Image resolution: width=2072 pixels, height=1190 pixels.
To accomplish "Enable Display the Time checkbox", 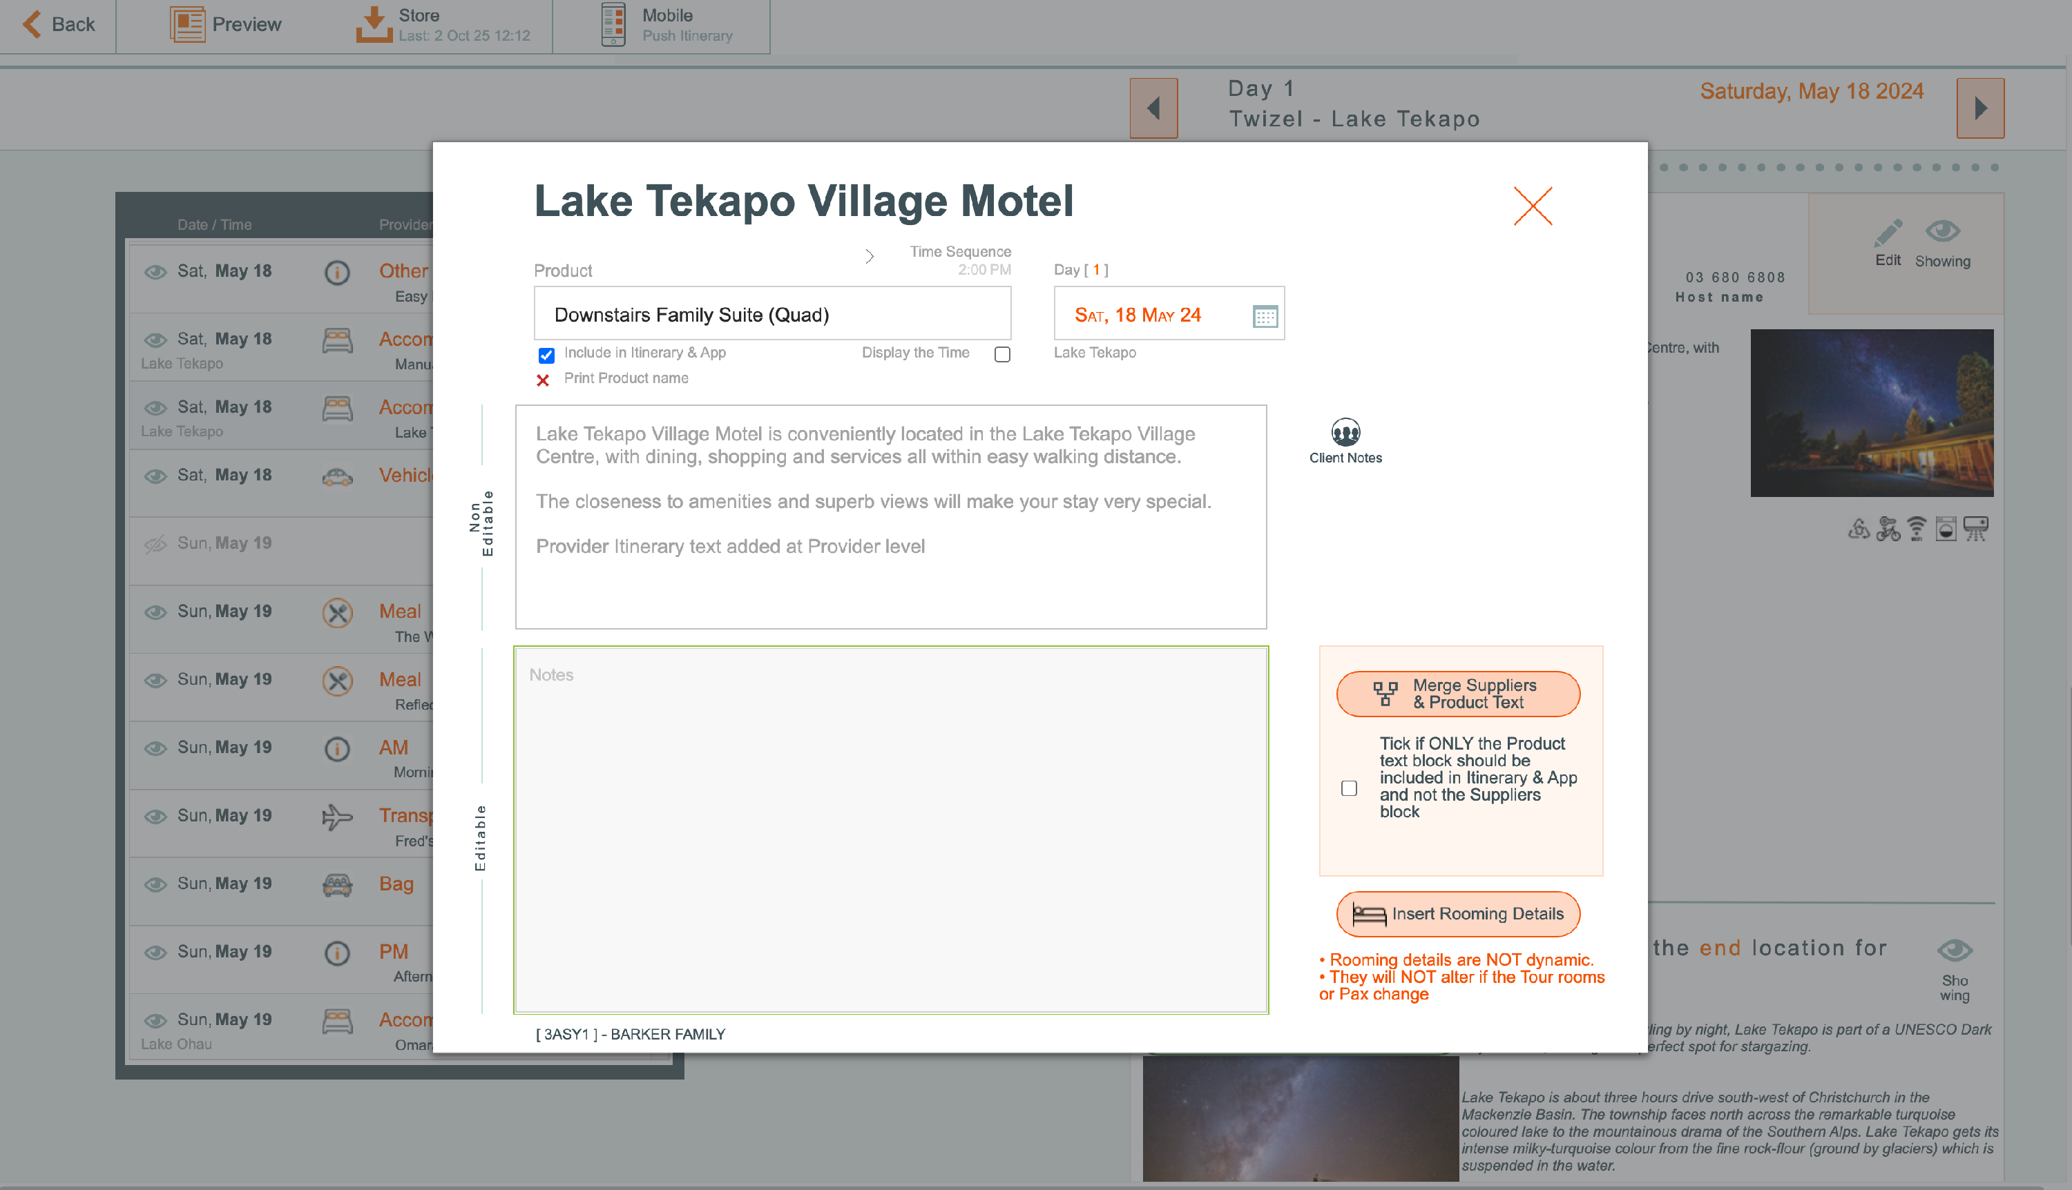I will click(1001, 354).
